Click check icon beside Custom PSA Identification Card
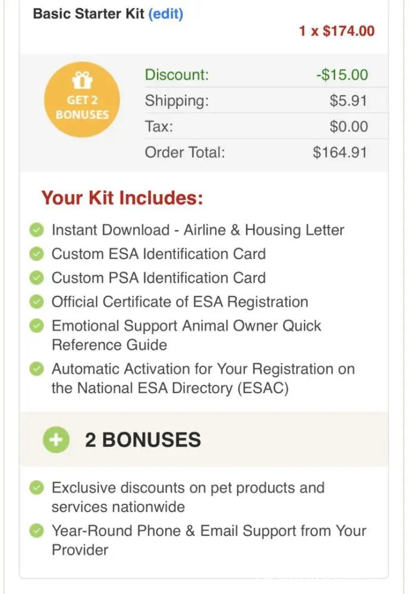This screenshot has height=594, width=409. (x=37, y=278)
